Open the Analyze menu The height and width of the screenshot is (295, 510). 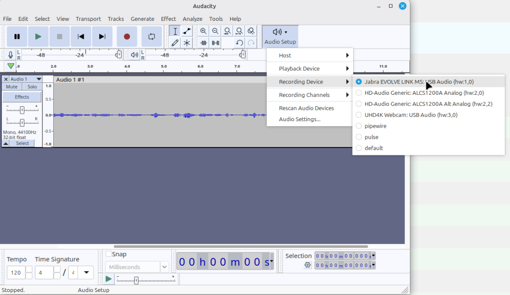(x=193, y=19)
